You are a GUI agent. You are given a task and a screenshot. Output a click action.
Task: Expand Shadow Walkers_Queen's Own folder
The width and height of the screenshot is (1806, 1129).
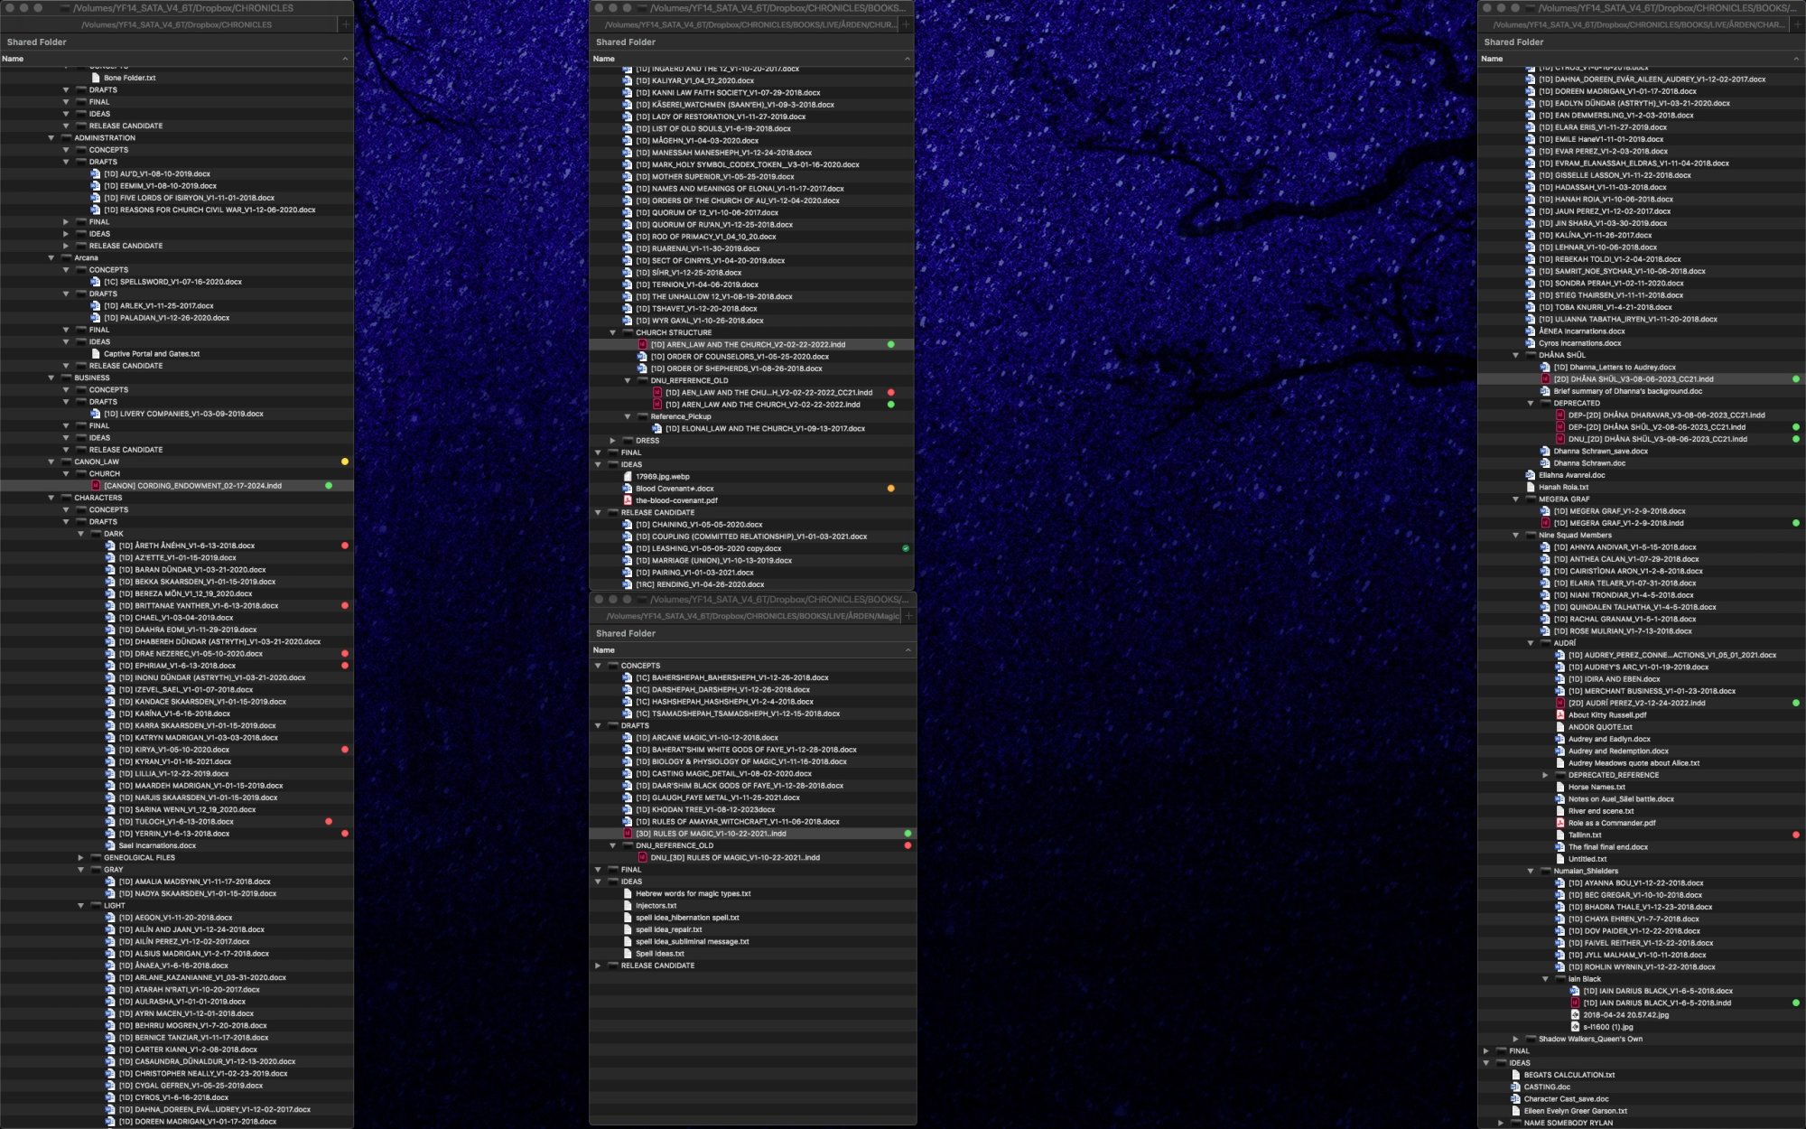(x=1515, y=1039)
